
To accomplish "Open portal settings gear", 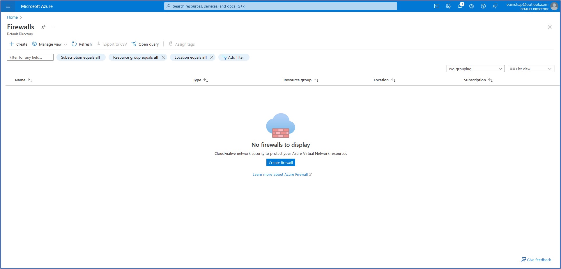I will tap(472, 6).
